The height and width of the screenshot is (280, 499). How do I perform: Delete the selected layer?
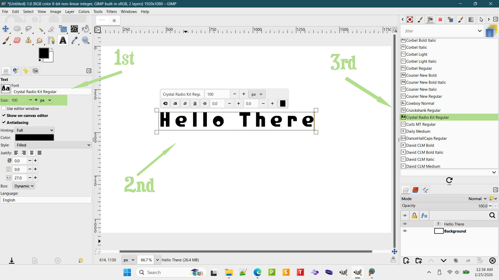pyautogui.click(x=493, y=261)
